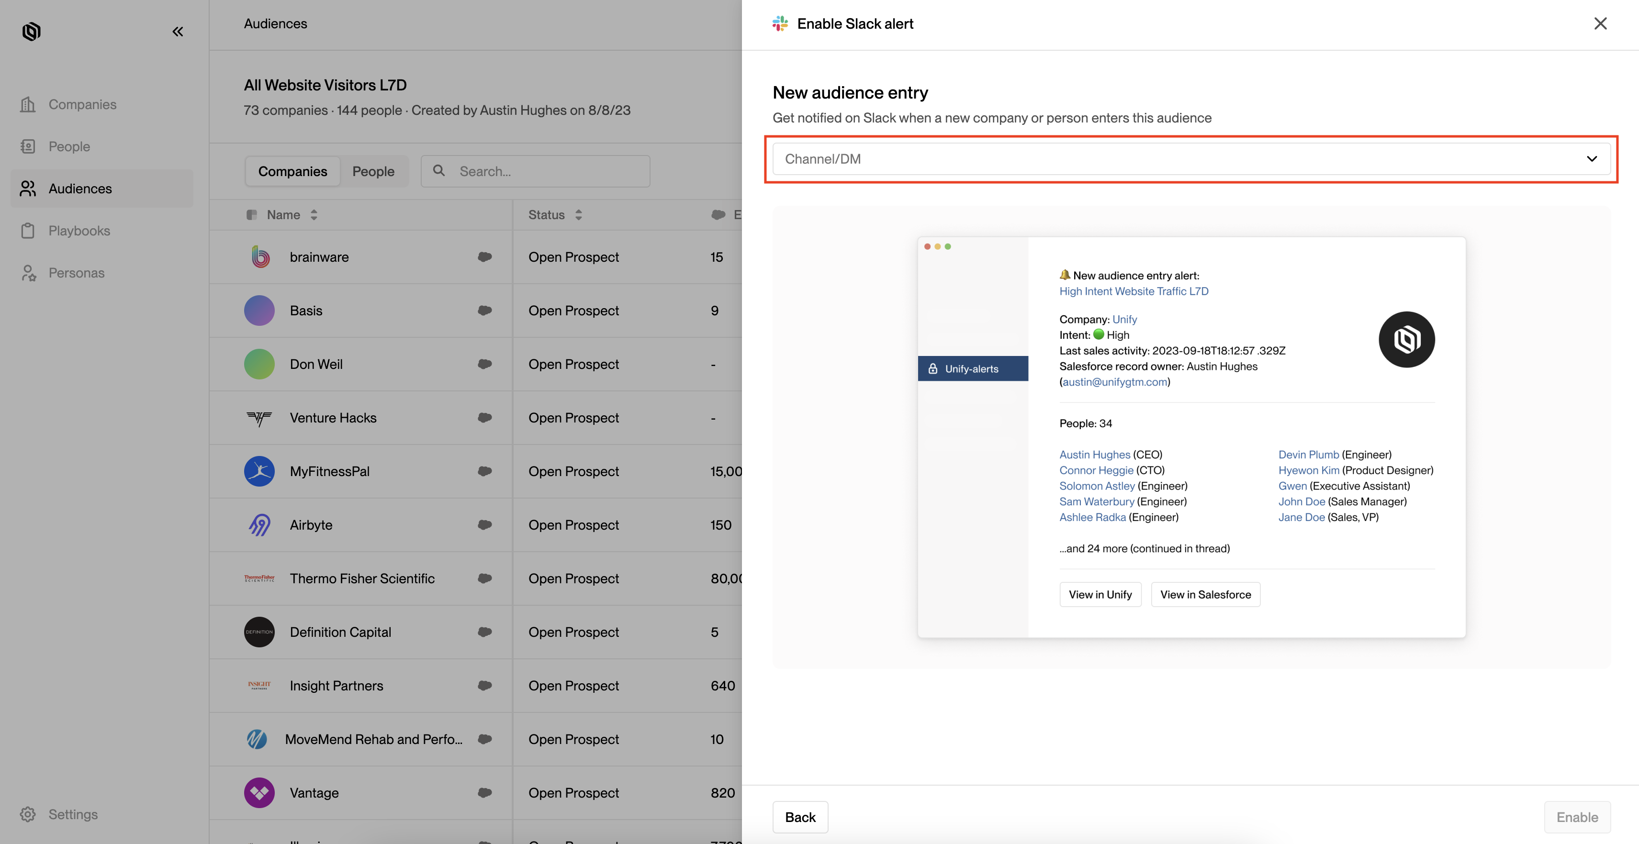Click the Unify logo in sidebar
The width and height of the screenshot is (1639, 844).
(31, 32)
